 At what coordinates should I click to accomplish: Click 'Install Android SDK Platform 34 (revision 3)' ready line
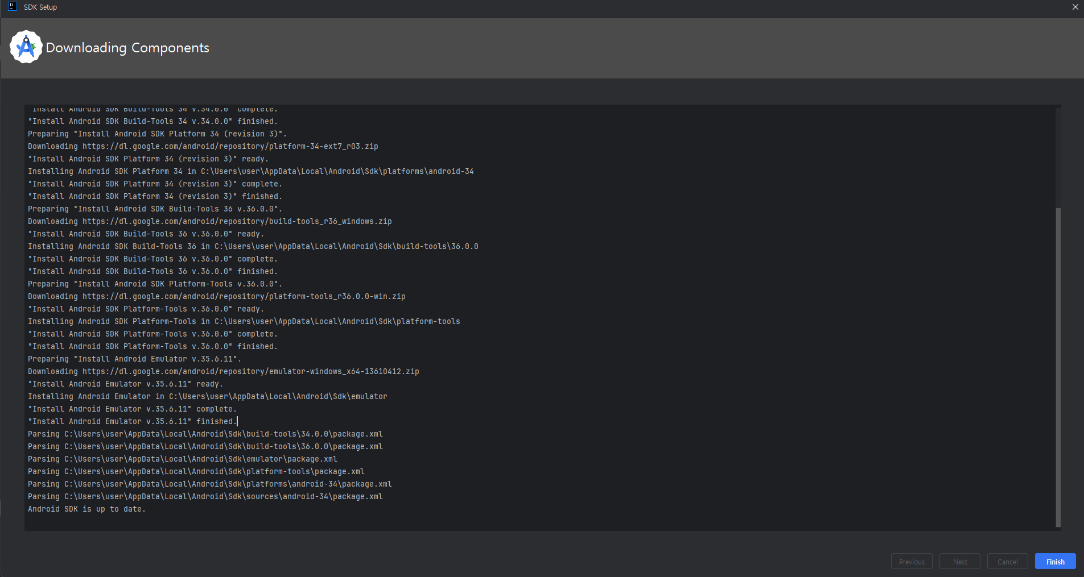pos(148,159)
